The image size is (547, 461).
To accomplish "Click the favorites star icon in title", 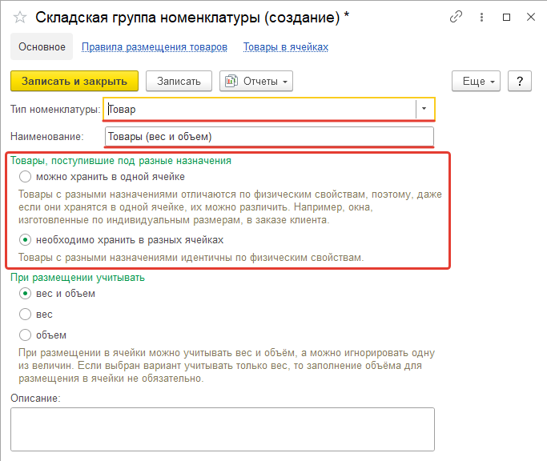I will pyautogui.click(x=20, y=17).
